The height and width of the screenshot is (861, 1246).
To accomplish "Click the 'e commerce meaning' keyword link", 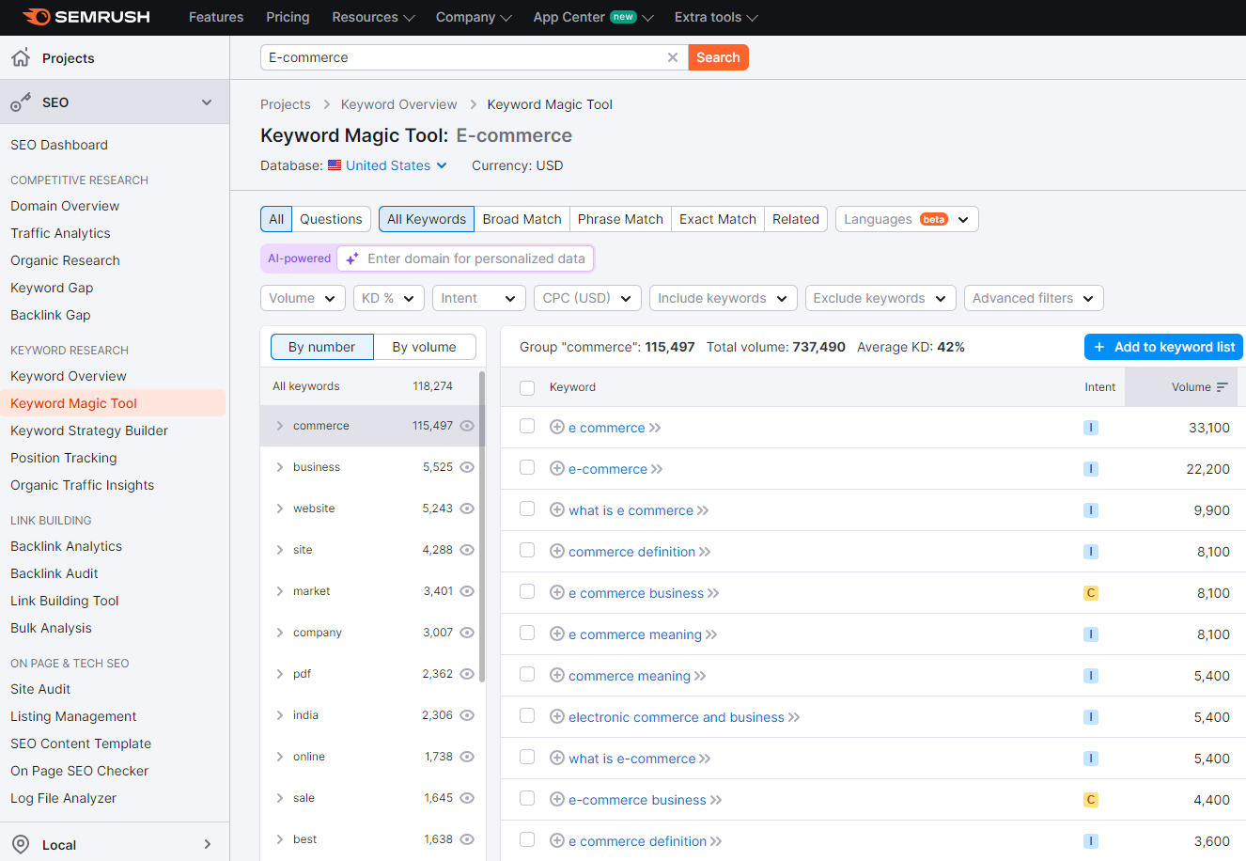I will (635, 634).
